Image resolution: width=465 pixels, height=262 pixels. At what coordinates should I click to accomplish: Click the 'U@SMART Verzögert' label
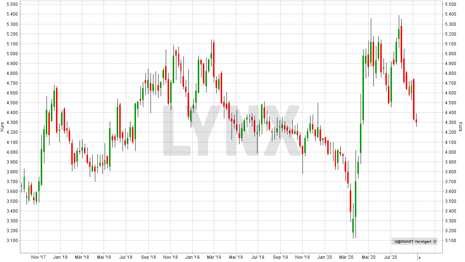(x=412, y=242)
